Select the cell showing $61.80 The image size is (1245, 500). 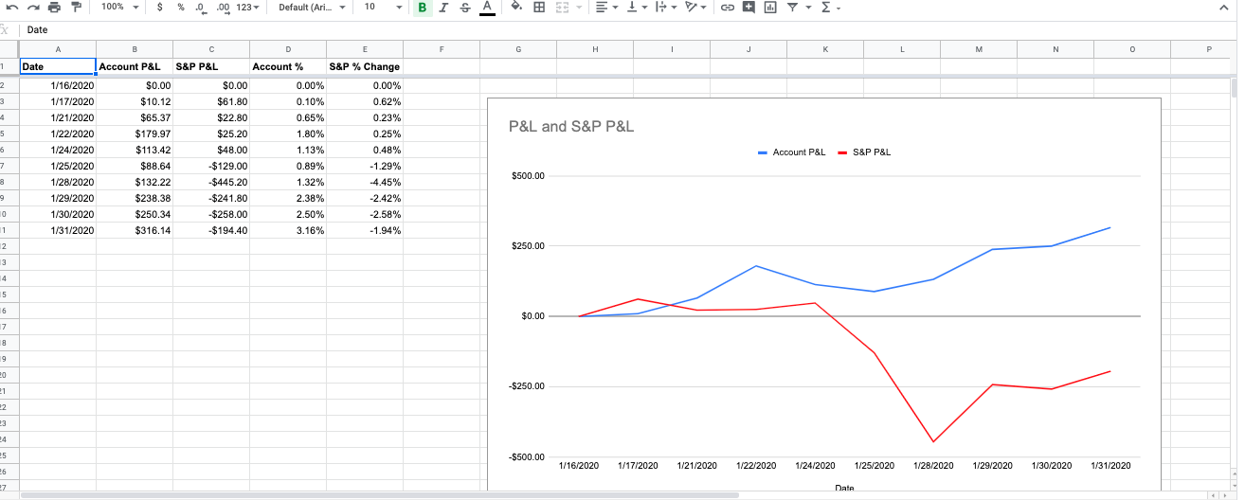(x=211, y=101)
